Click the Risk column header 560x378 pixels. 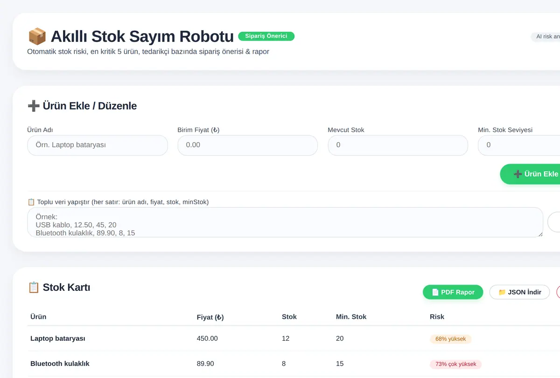(437, 316)
